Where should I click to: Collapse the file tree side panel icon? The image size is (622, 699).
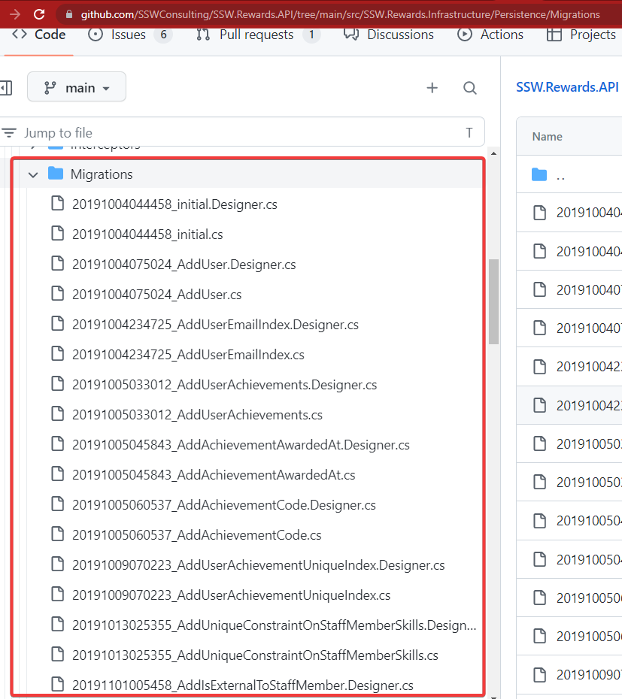[5, 88]
